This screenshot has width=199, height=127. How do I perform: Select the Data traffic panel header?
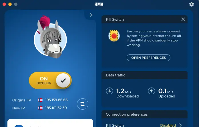144,75
